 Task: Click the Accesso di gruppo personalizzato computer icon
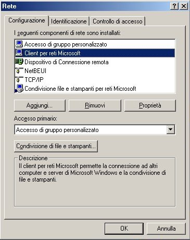pyautogui.click(x=19, y=44)
